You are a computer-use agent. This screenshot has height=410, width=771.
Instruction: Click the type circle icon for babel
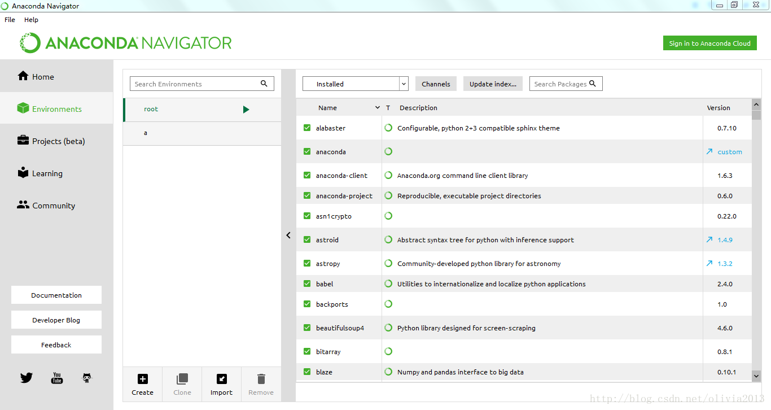pyautogui.click(x=388, y=283)
